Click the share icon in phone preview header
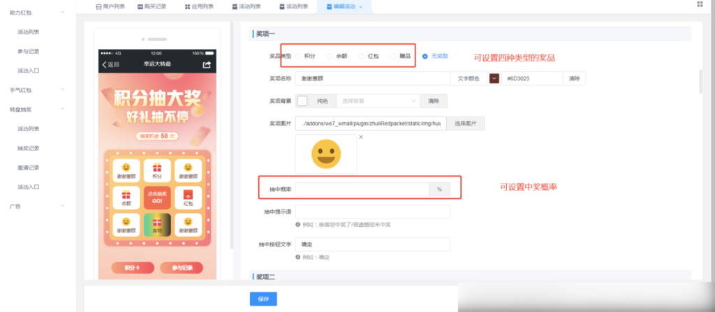The height and width of the screenshot is (312, 715). point(207,65)
